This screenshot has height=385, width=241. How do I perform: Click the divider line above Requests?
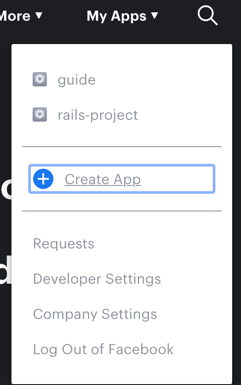point(122,211)
